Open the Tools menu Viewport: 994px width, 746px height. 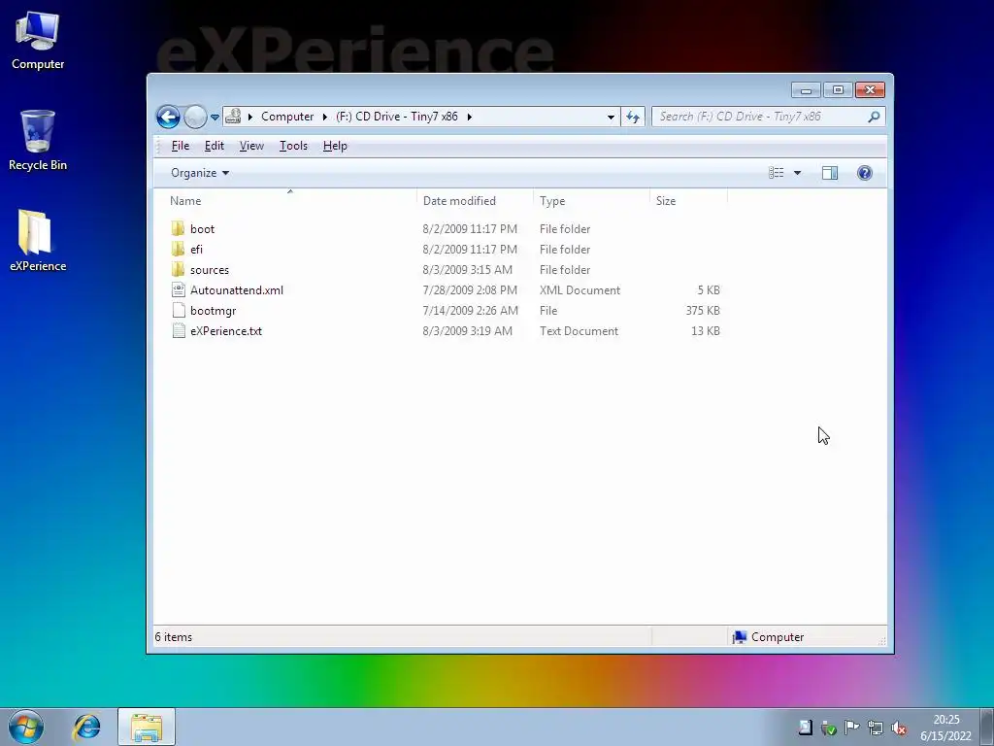pyautogui.click(x=293, y=146)
